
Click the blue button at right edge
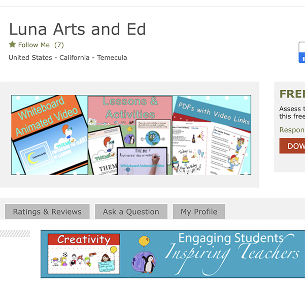click(x=302, y=52)
